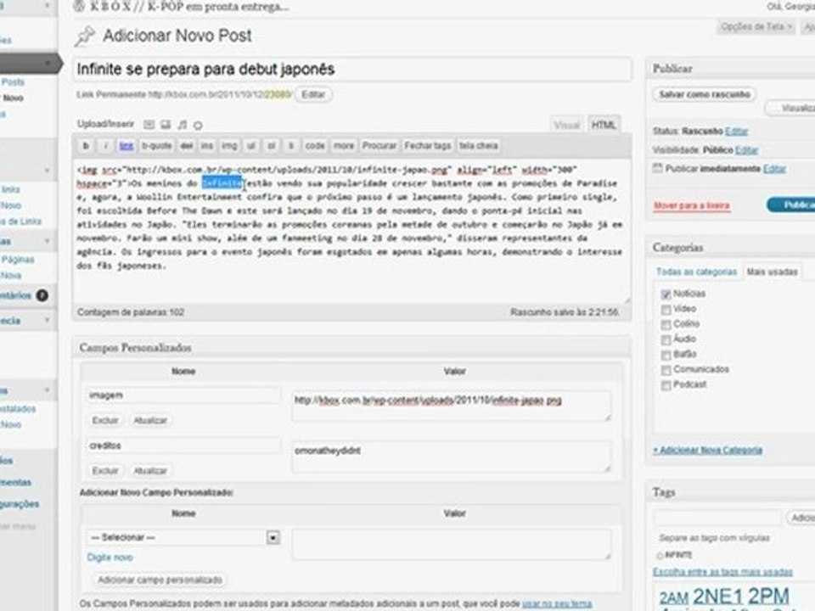Expand the Páginas sidebar section arrow

48,241
